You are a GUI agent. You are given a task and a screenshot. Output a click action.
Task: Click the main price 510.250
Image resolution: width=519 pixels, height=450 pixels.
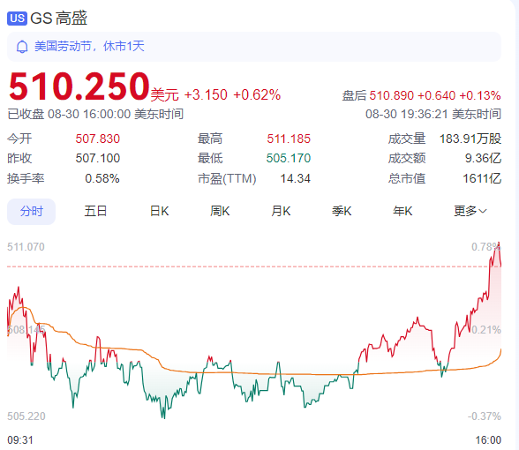click(x=79, y=86)
